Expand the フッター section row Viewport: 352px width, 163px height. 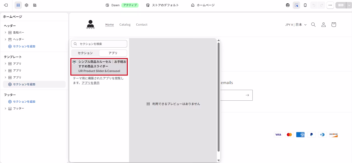(x=5, y=108)
